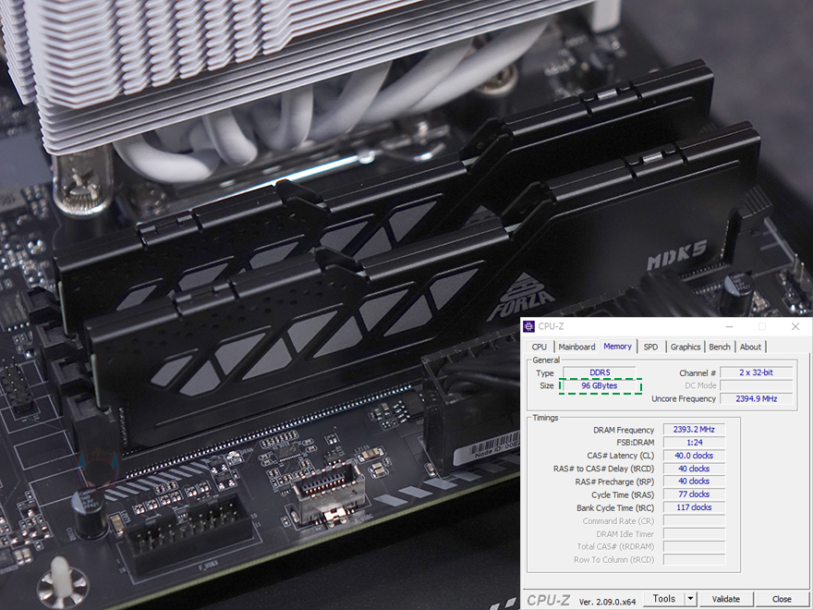Click the memory Type field DDR5
The width and height of the screenshot is (813, 610).
[x=600, y=372]
